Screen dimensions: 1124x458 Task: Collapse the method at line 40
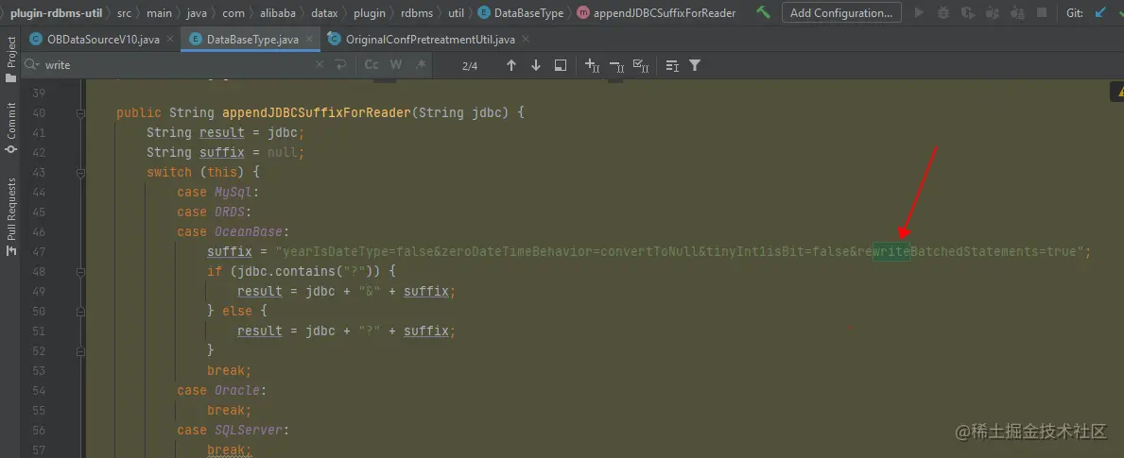[80, 113]
